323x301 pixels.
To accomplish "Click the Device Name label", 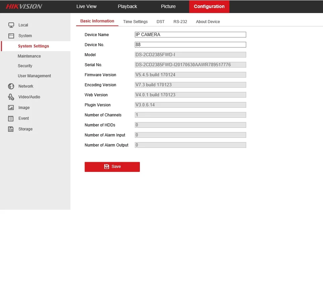I will click(97, 35).
